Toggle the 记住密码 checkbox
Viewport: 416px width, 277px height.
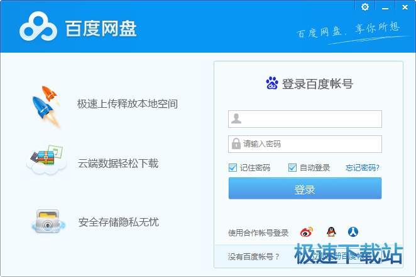(233, 167)
